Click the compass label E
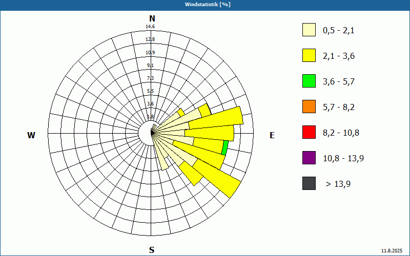 click(272, 135)
